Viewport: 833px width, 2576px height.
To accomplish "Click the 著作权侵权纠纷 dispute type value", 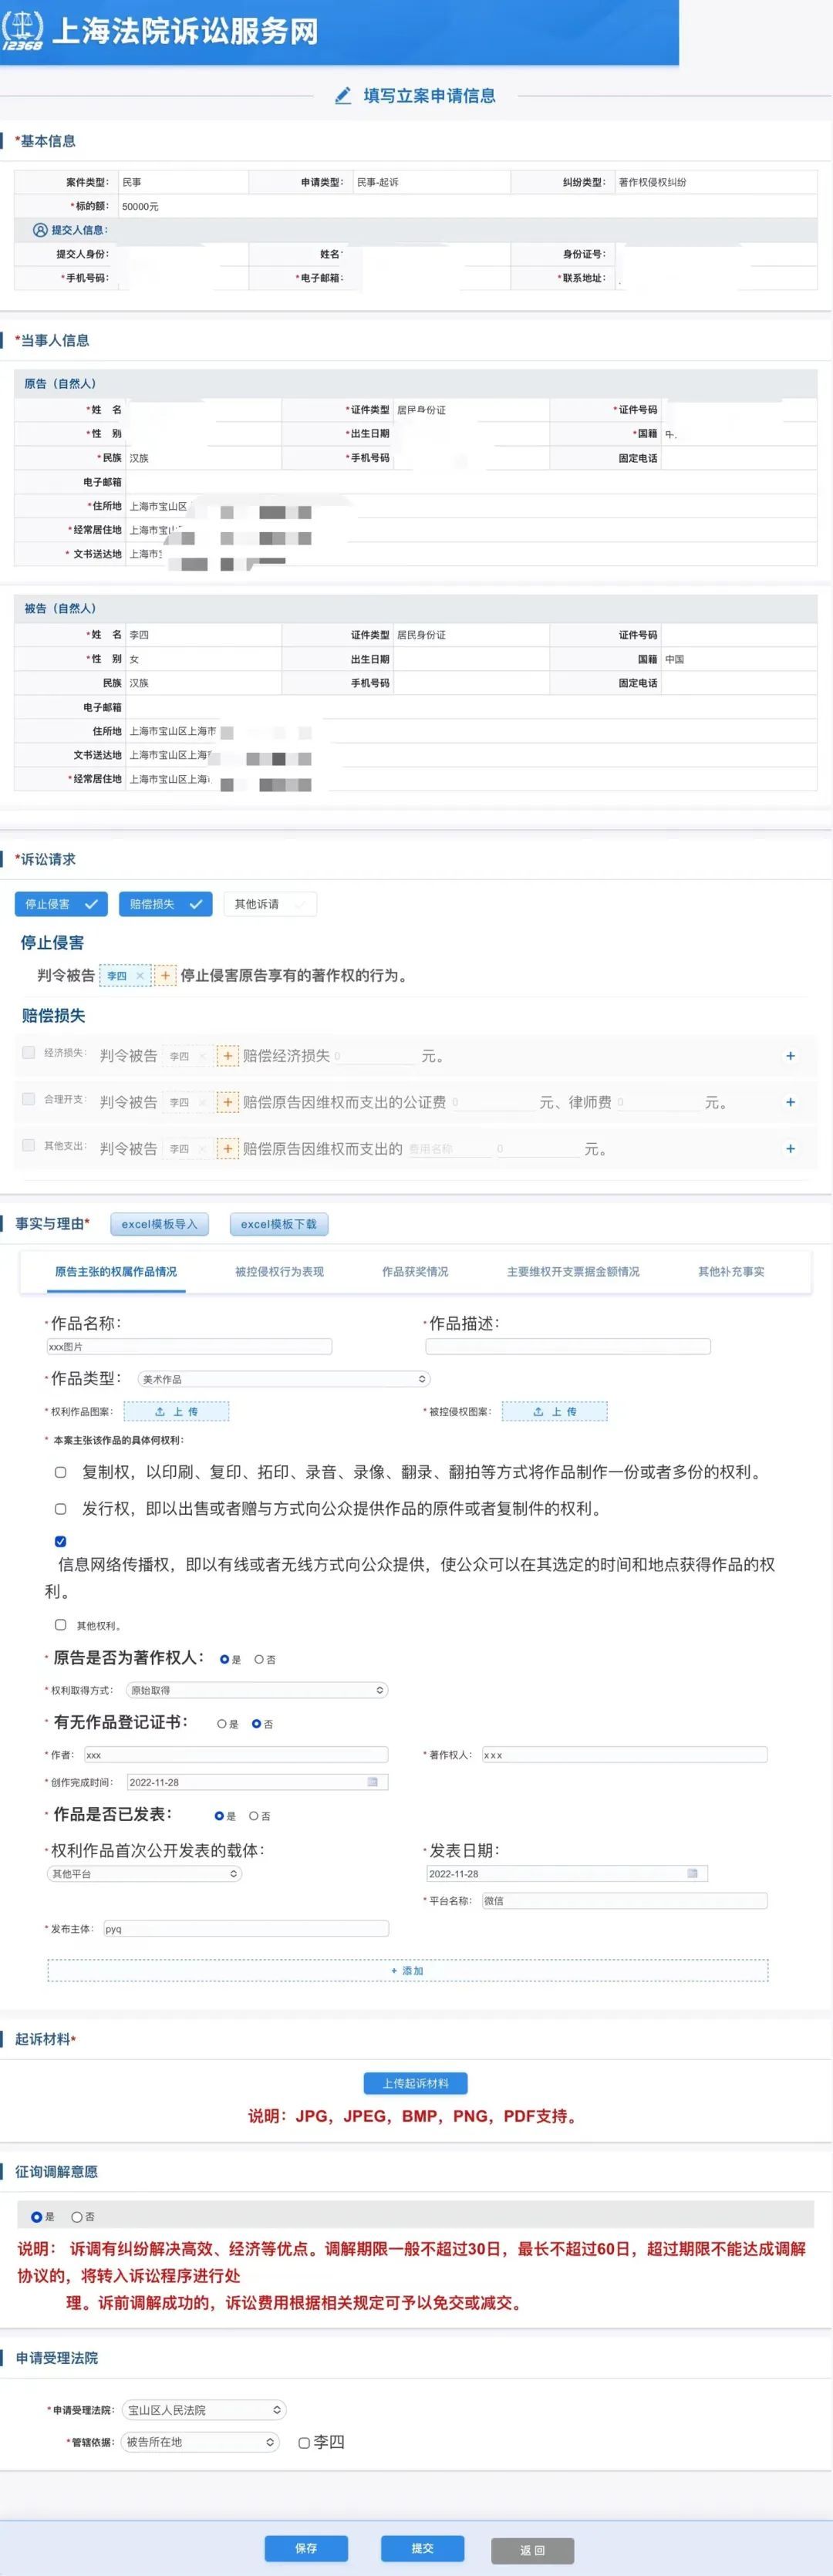I will pyautogui.click(x=652, y=182).
